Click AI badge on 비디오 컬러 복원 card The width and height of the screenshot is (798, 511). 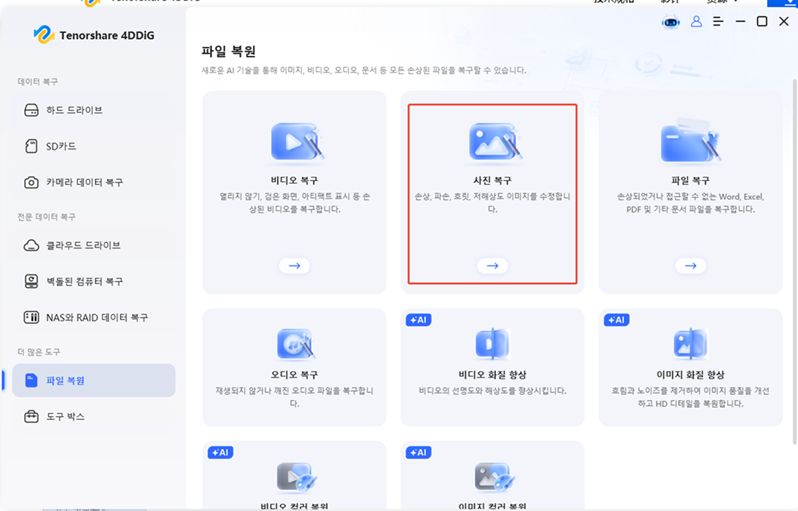tap(221, 452)
